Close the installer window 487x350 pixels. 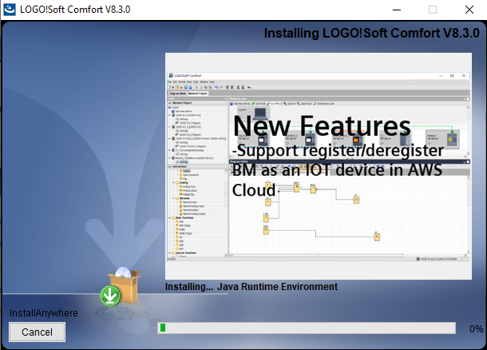(469, 10)
